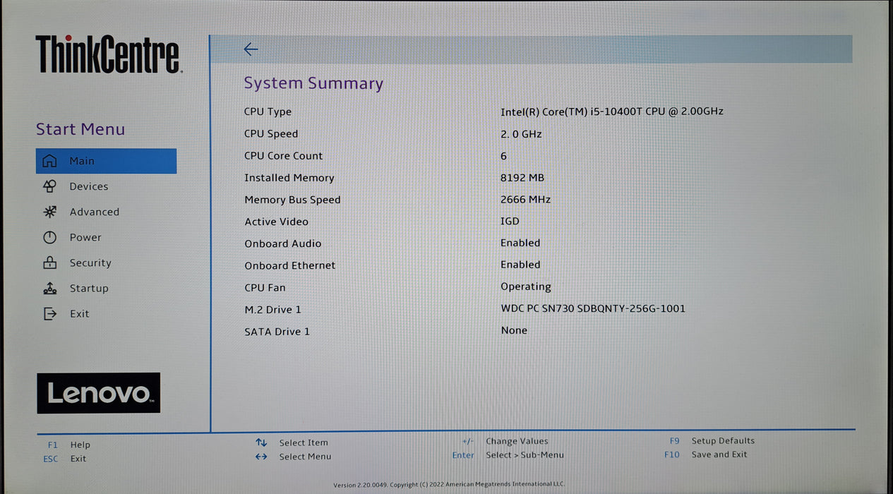Switch to the Power menu
893x494 pixels.
(85, 237)
